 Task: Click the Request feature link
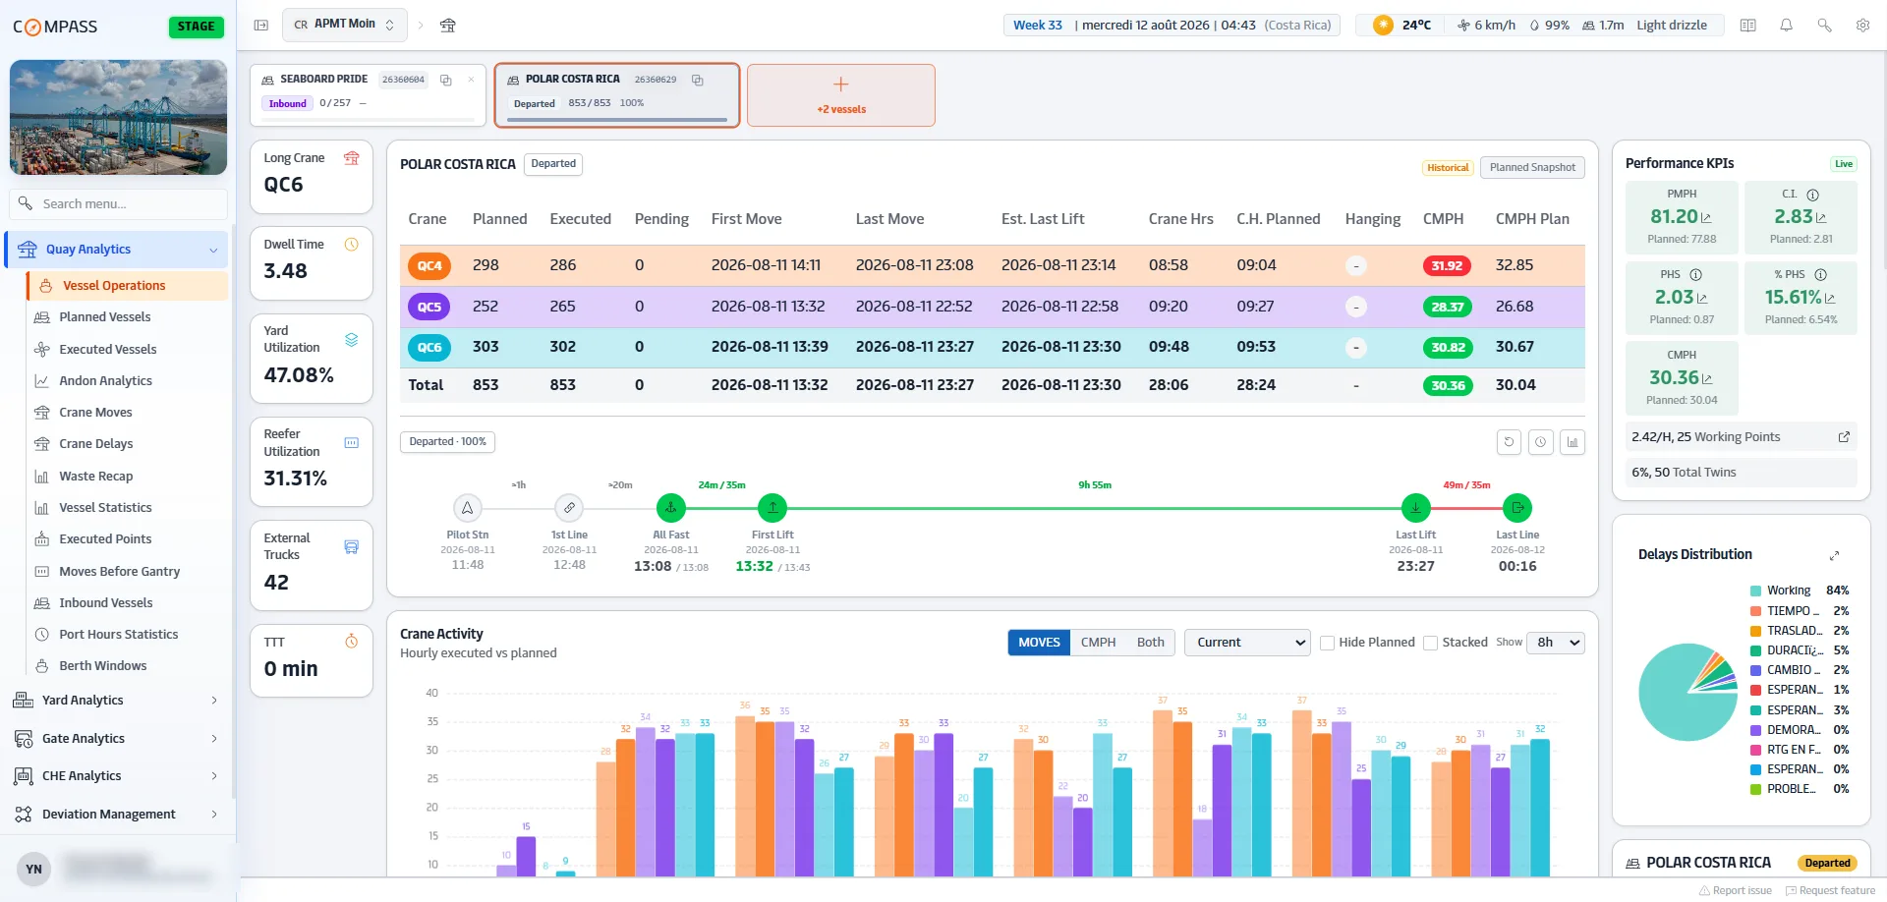coord(1830,891)
